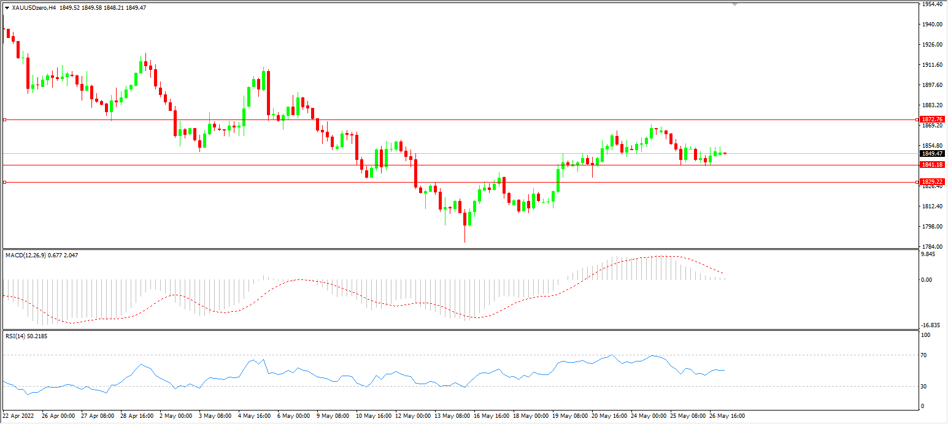The width and height of the screenshot is (948, 424).
Task: Select the red 1841.18 price level tag
Action: tap(933, 165)
